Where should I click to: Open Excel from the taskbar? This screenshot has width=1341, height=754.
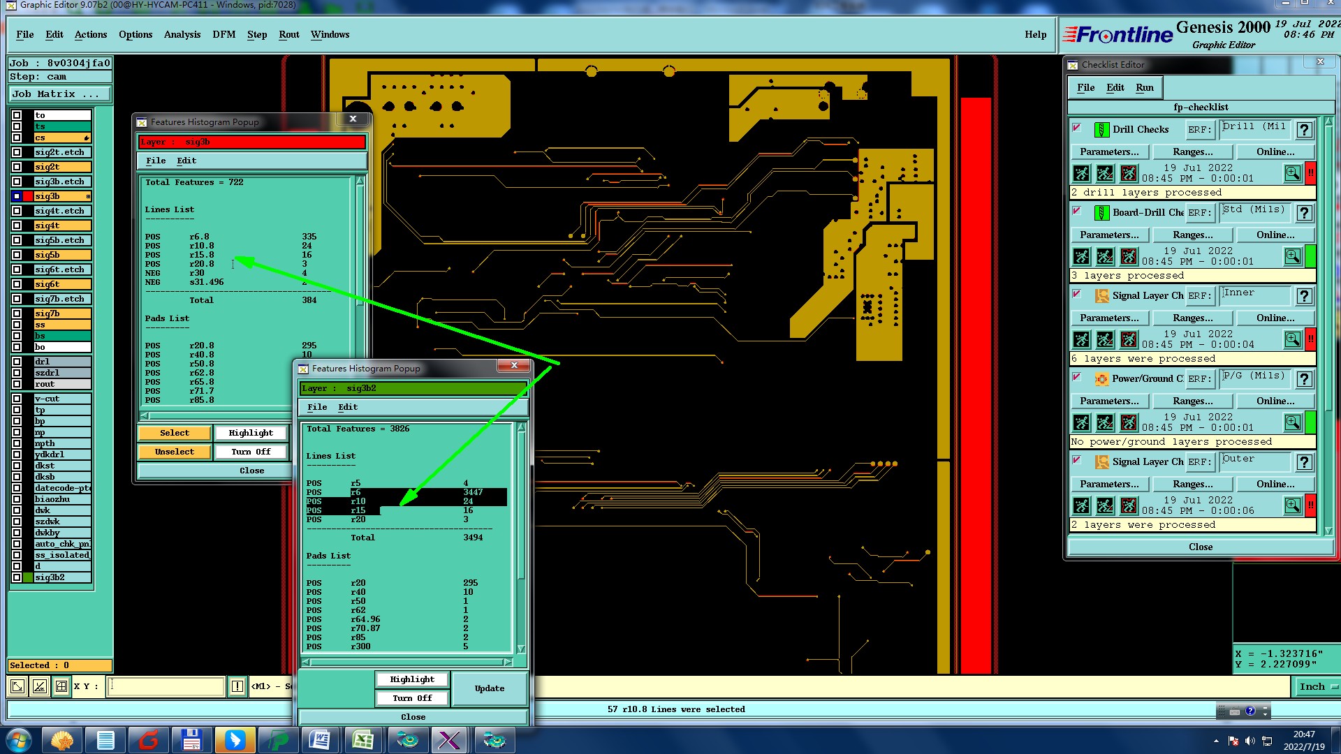[362, 739]
